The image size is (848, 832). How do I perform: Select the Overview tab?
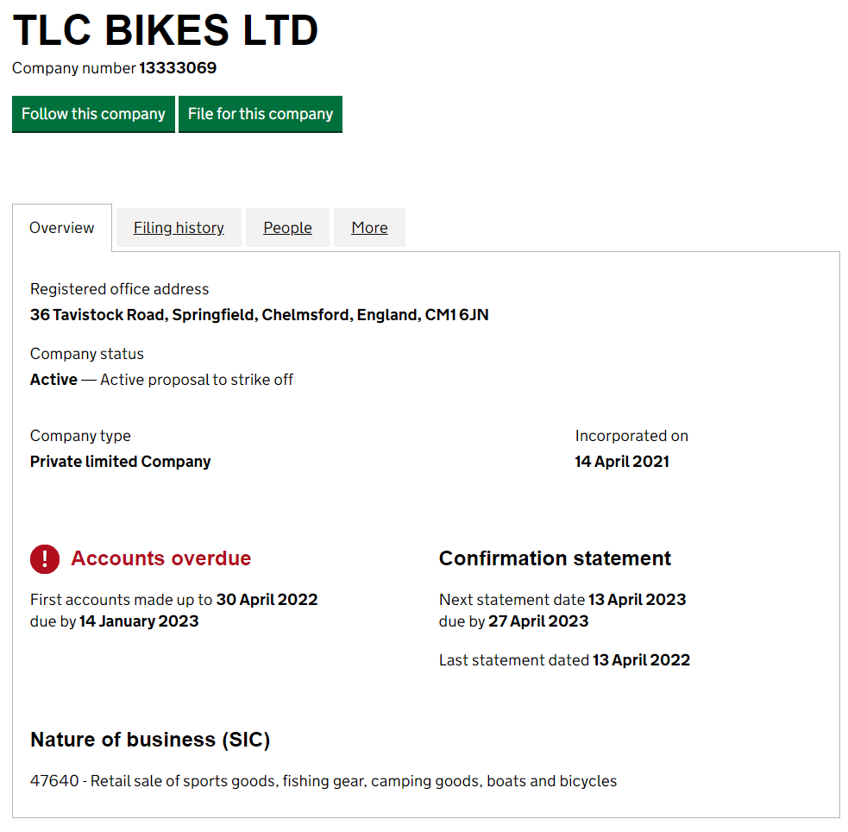[x=61, y=227]
